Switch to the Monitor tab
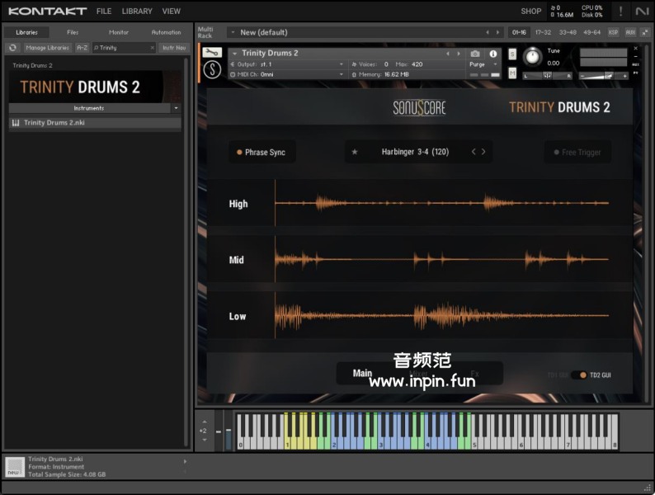The height and width of the screenshot is (495, 655). [x=119, y=32]
